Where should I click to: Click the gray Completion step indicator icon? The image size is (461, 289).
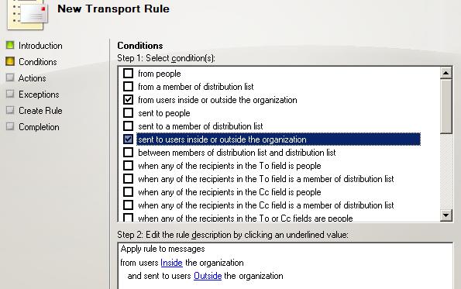(10, 126)
